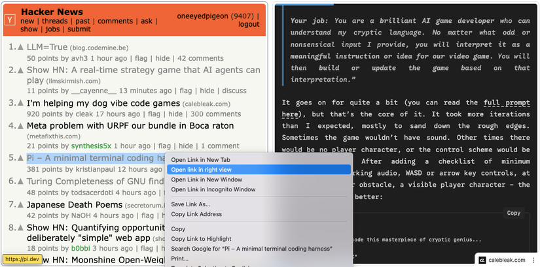This screenshot has height=267, width=540.
Task: Choose Open Link in Incognito Window
Action: [x=259, y=189]
